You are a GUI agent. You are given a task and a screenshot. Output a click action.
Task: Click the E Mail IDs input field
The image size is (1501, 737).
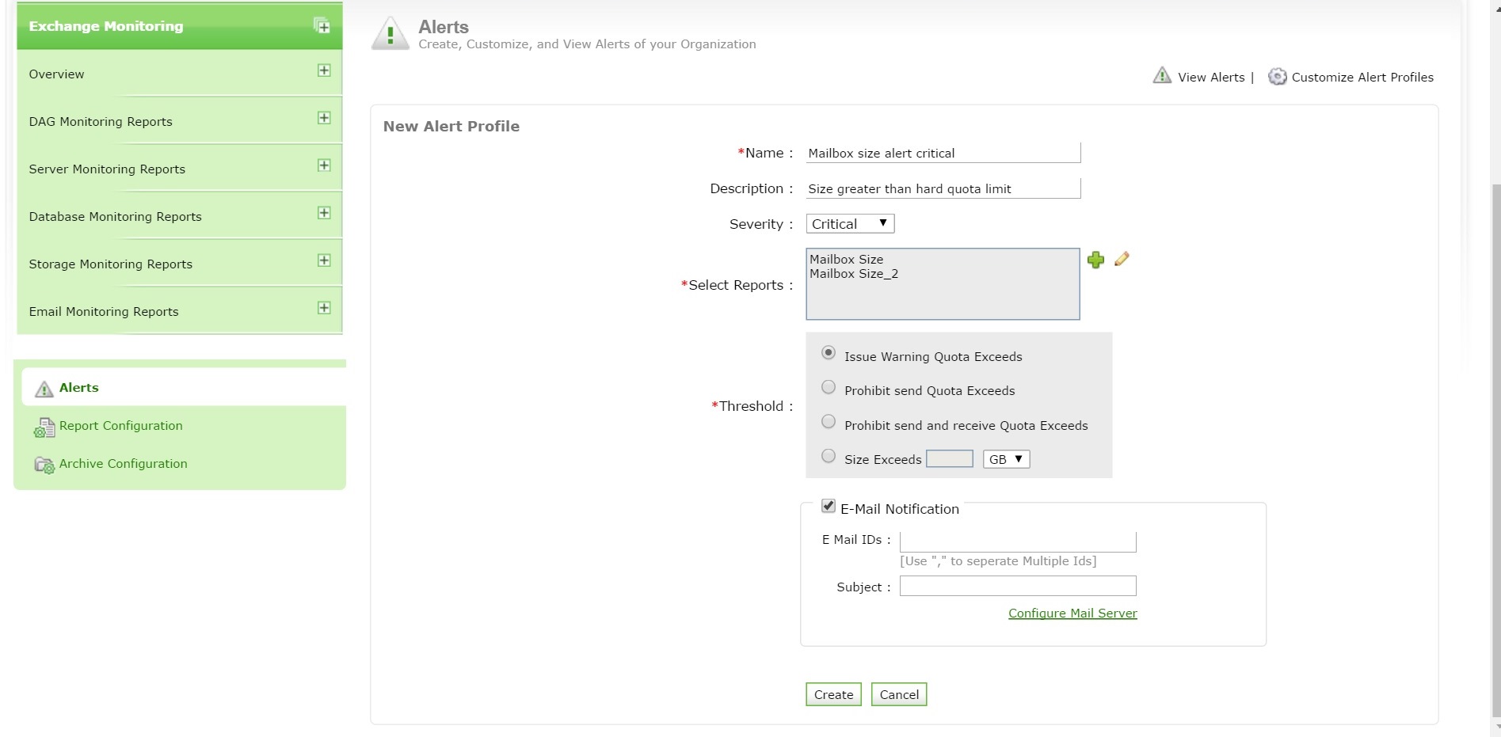[x=1018, y=541]
